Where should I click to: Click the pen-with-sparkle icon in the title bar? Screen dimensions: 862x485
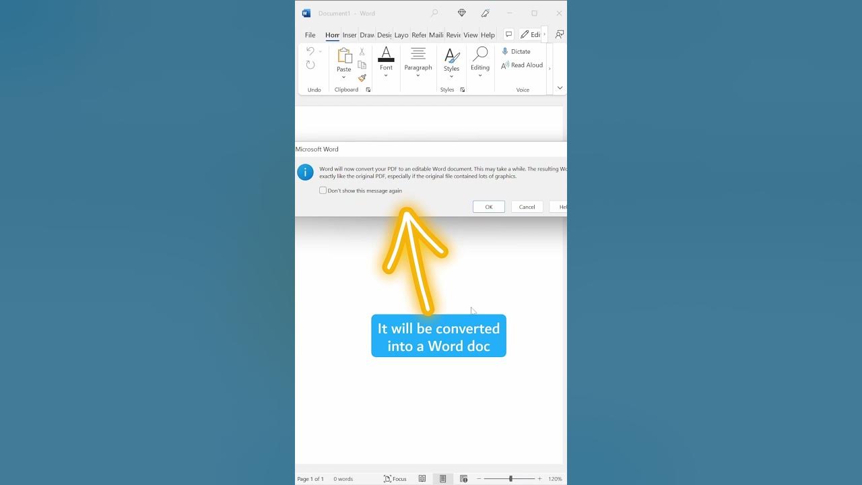pos(486,13)
